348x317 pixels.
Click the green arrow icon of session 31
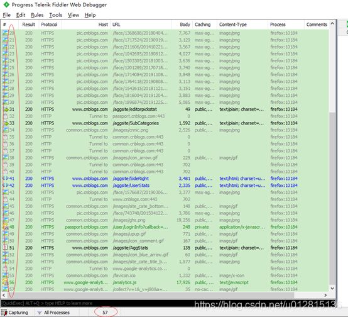tap(6, 109)
